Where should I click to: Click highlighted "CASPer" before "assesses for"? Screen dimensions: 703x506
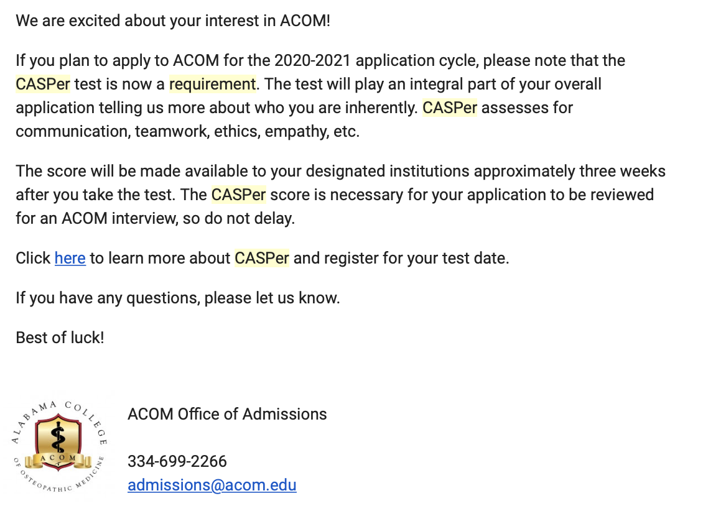450,108
